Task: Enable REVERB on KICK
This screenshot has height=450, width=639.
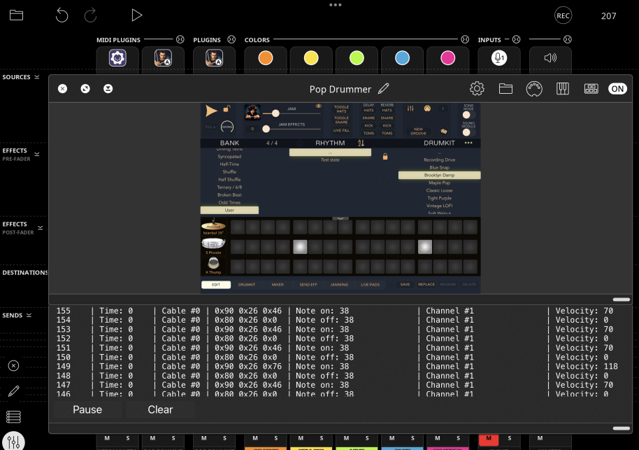Action: coord(387,126)
